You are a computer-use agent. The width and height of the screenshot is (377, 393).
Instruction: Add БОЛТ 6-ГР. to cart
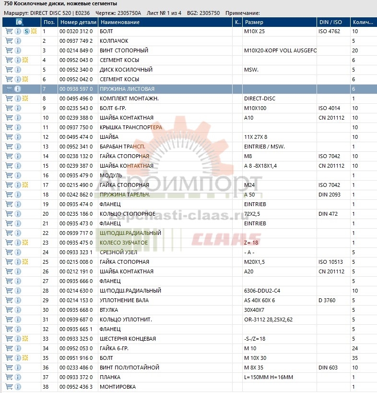click(9, 108)
